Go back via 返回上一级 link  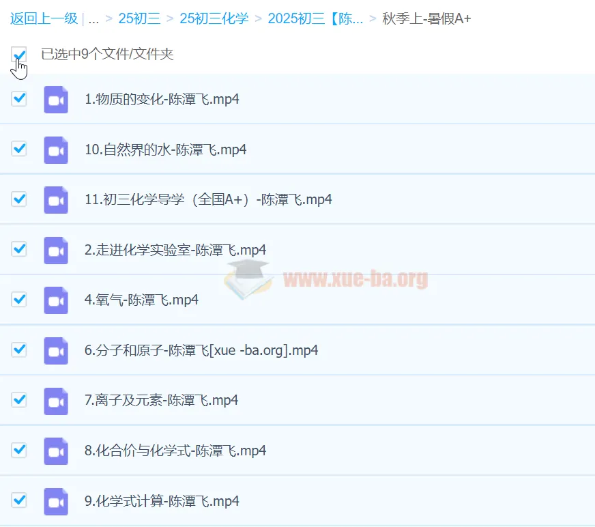[x=44, y=18]
